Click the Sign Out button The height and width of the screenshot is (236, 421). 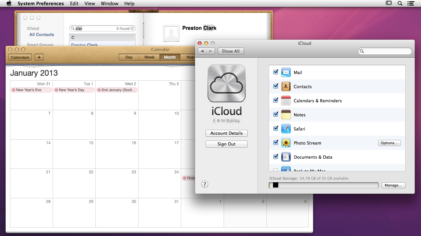coord(226,144)
